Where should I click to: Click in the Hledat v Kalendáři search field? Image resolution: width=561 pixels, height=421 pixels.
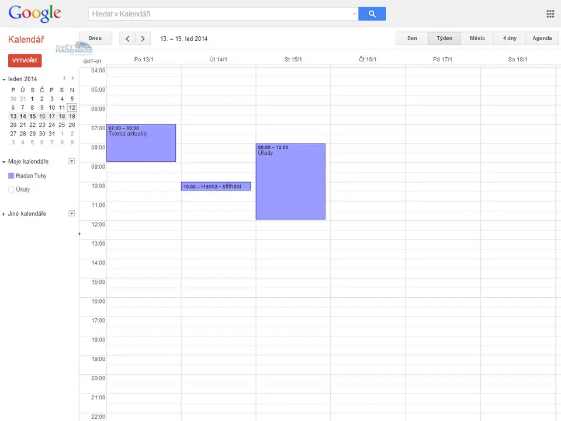tap(221, 14)
